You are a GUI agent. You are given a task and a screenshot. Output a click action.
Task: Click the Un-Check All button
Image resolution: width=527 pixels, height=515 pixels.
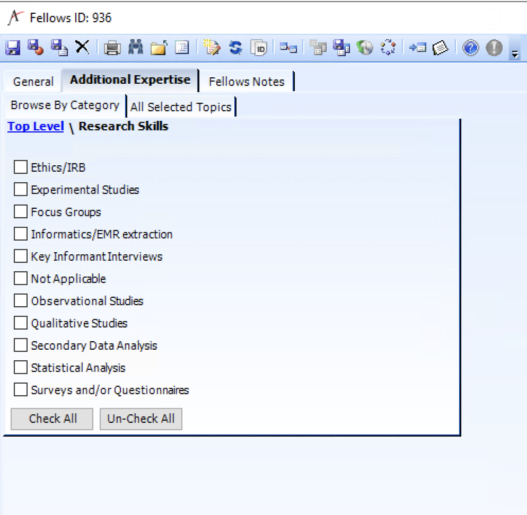click(x=140, y=419)
